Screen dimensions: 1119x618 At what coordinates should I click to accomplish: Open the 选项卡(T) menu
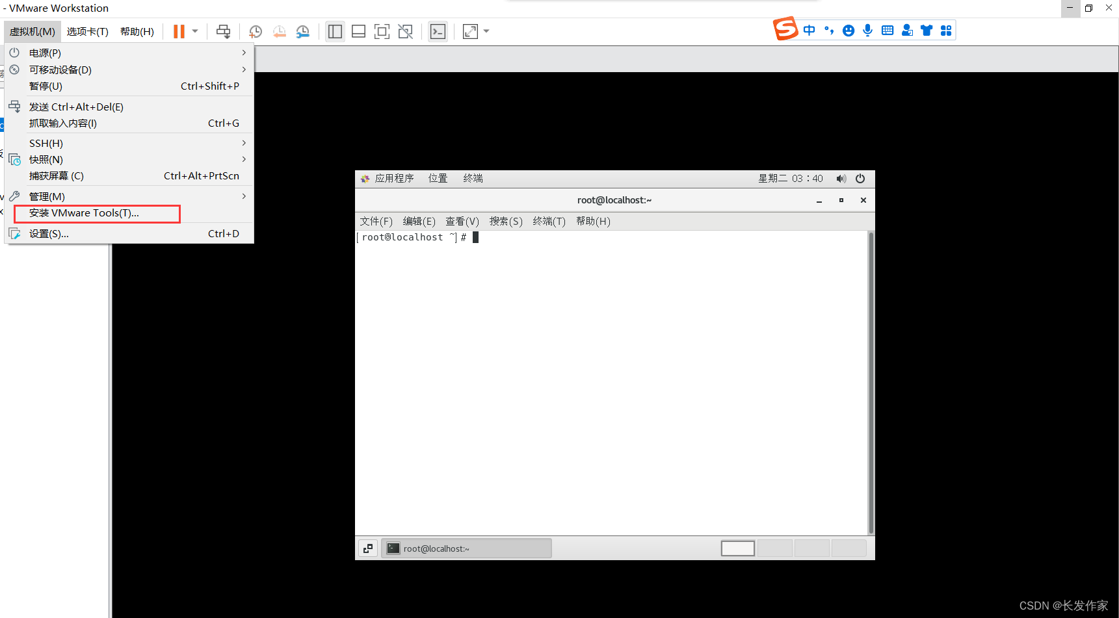coord(87,31)
